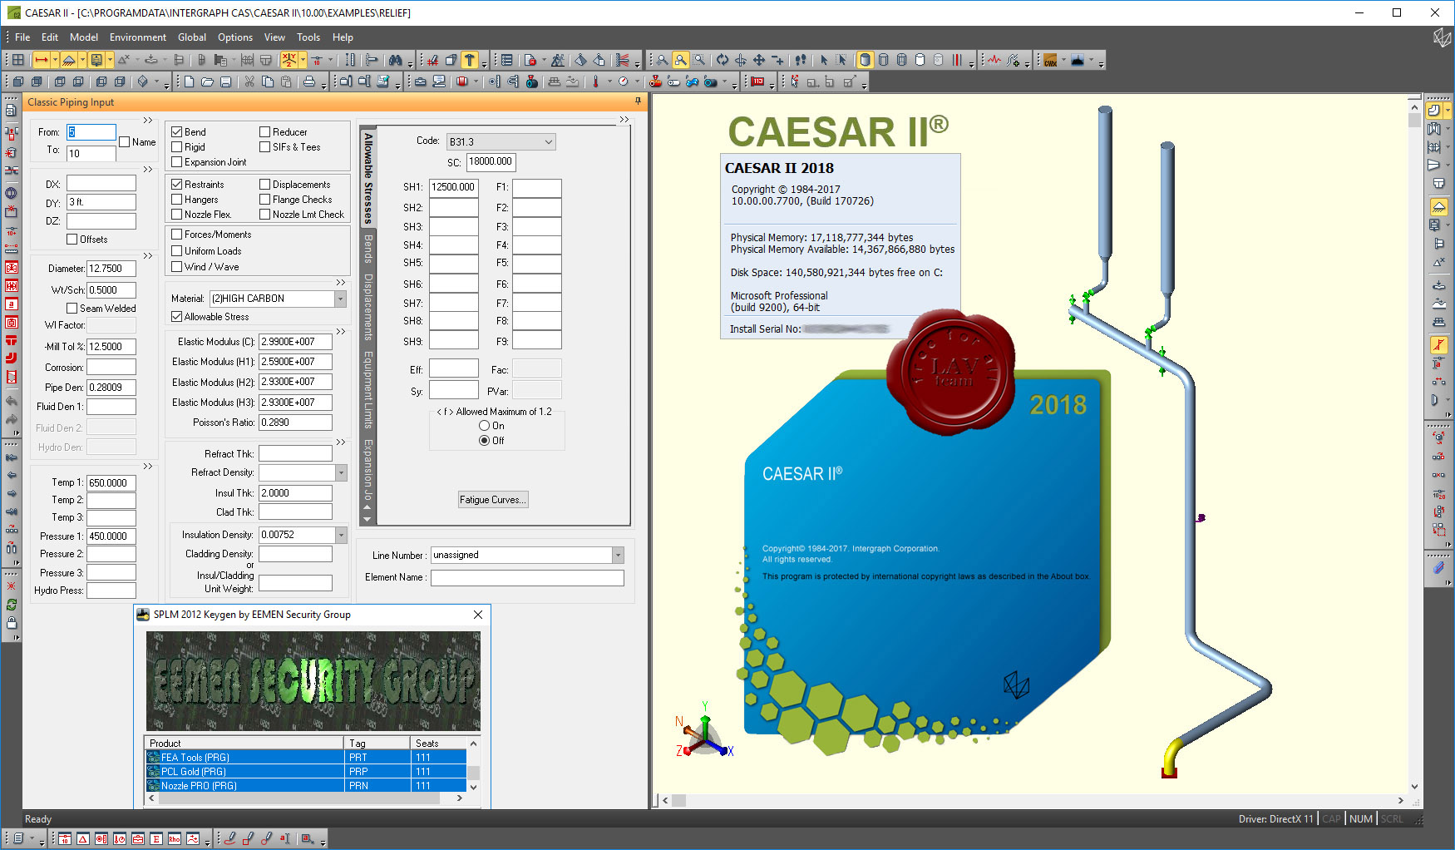
Task: Open the Insulation Density dropdown arrow
Action: pyautogui.click(x=340, y=535)
